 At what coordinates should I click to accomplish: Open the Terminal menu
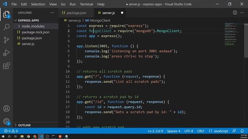click(86, 4)
